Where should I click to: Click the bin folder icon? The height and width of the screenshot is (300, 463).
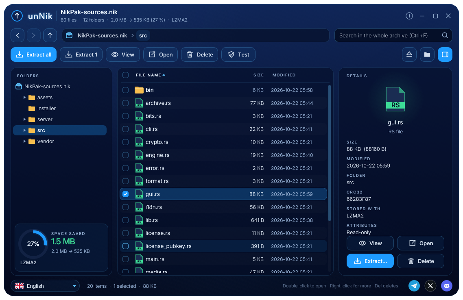click(139, 90)
